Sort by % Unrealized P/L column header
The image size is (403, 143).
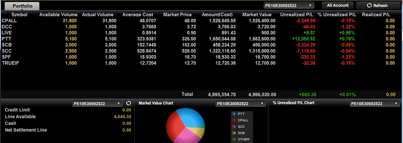point(337,15)
